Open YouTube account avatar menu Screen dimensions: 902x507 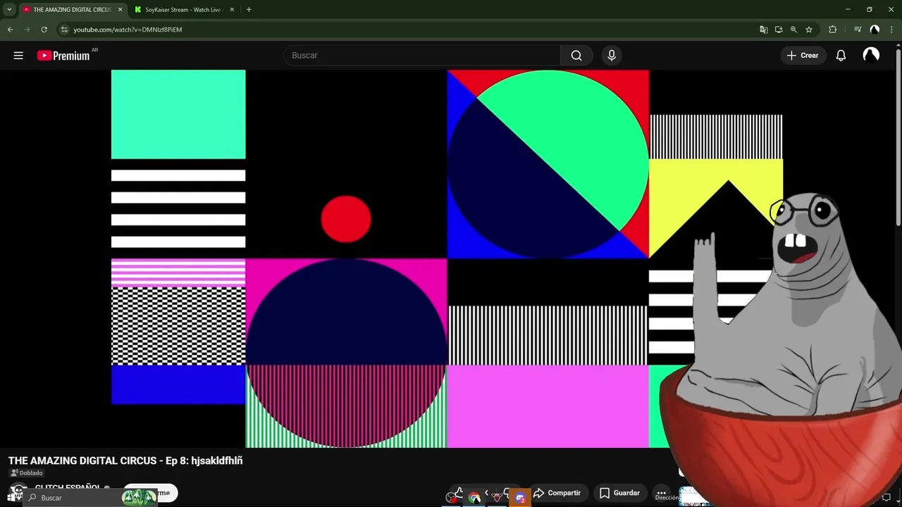point(871,56)
